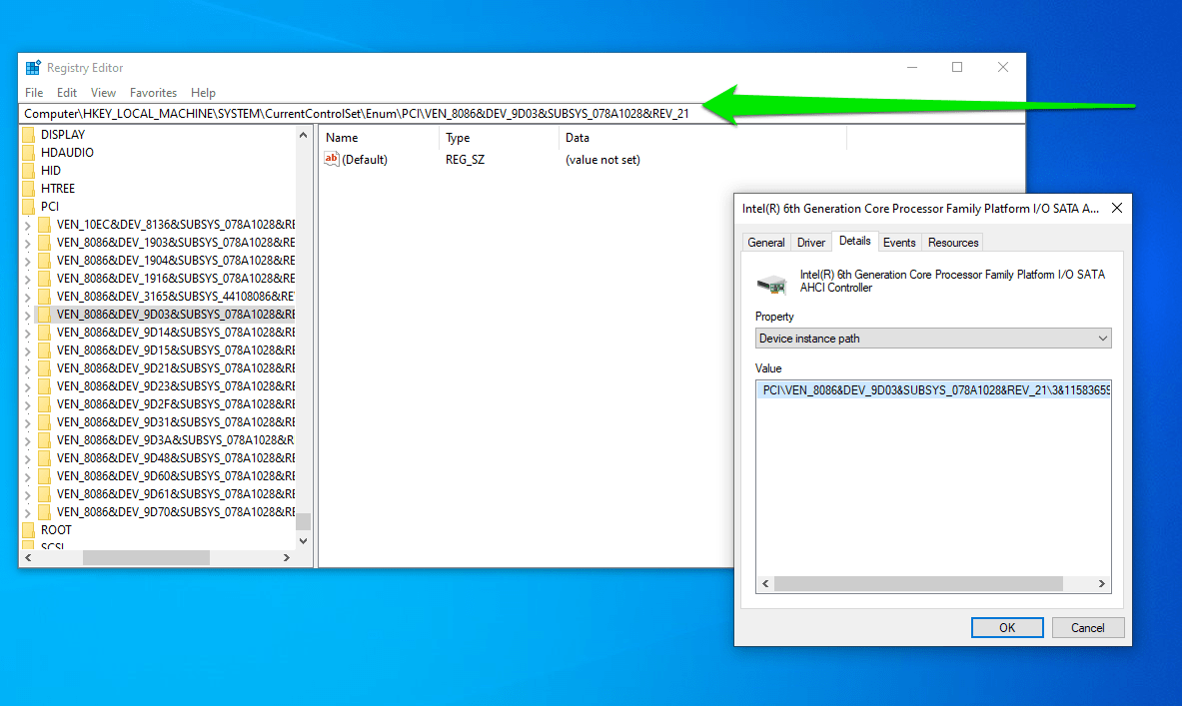This screenshot has height=706, width=1182.
Task: Open the Property dropdown showing Device instance path
Action: (933, 339)
